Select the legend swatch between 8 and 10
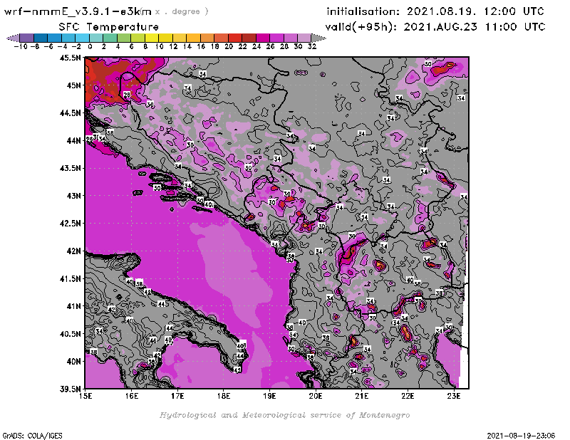The height and width of the screenshot is (440, 570). pyautogui.click(x=152, y=38)
